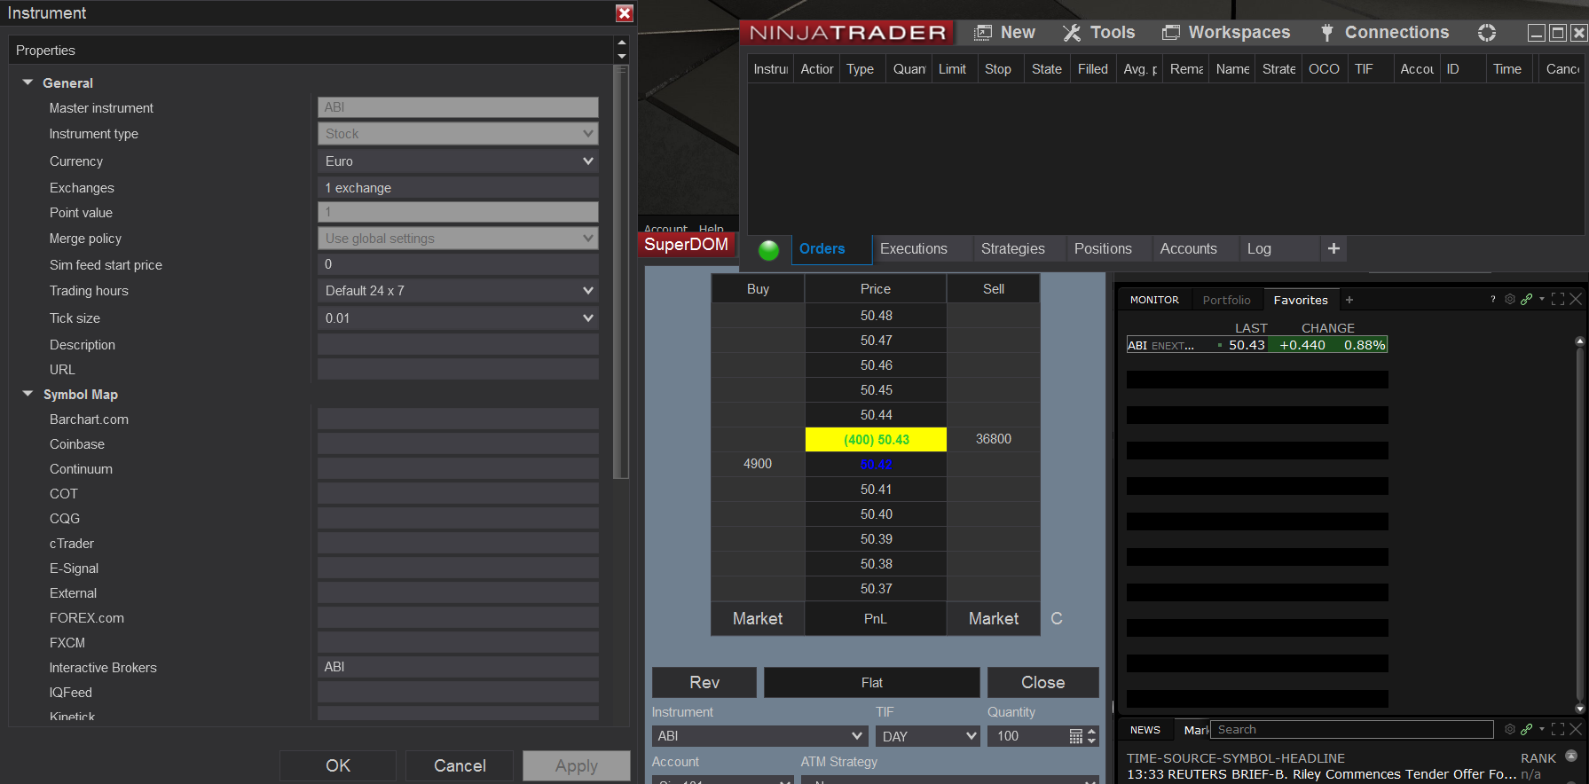
Task: Click the Interactive Brokers symbol map field
Action: tap(458, 667)
